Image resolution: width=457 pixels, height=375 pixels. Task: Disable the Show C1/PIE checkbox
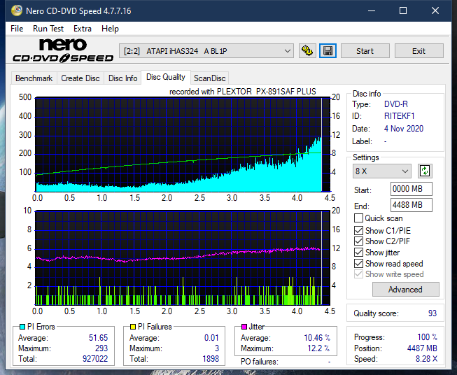358,230
